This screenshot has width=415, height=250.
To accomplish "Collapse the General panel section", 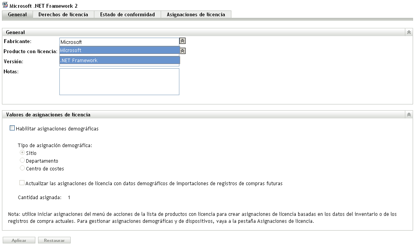I will click(x=409, y=32).
